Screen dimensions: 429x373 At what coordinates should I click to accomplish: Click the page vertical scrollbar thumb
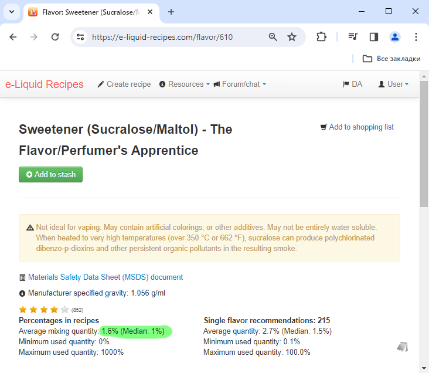point(424,144)
